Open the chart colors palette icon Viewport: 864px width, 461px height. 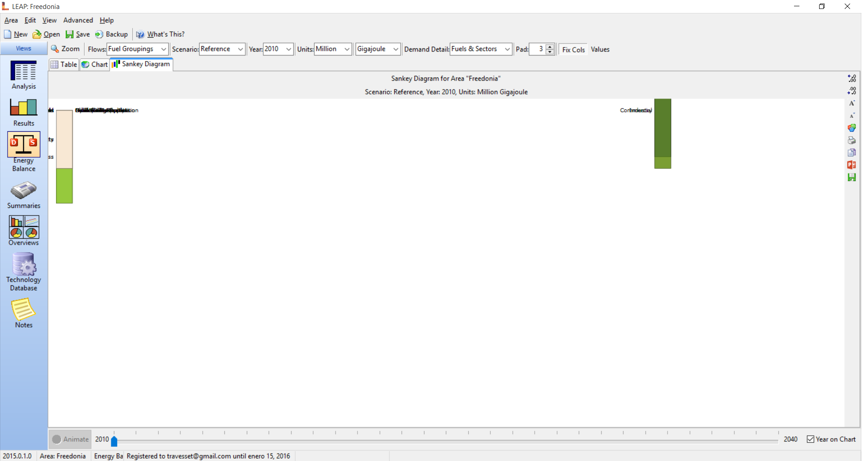(x=851, y=128)
